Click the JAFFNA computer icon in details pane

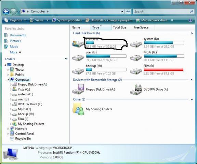[11, 154]
